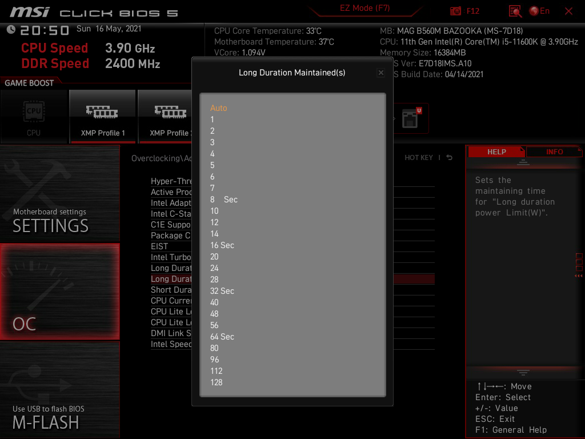Select the 16 Sec option
585x439 pixels.
pos(222,245)
